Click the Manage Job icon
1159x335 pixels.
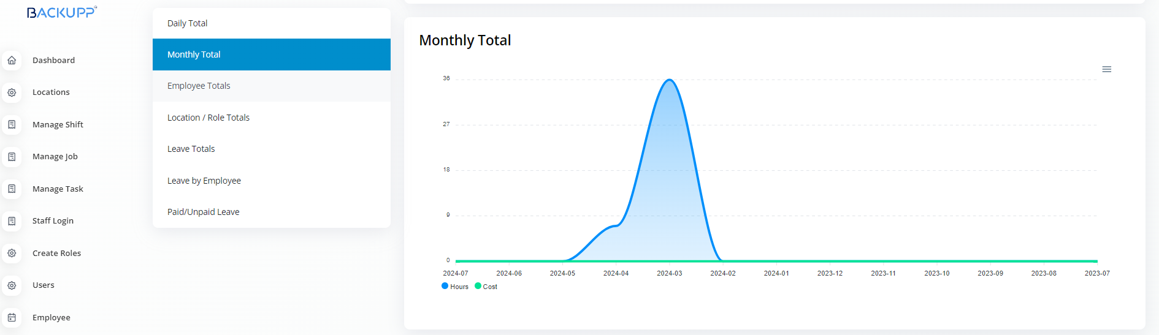pos(12,157)
